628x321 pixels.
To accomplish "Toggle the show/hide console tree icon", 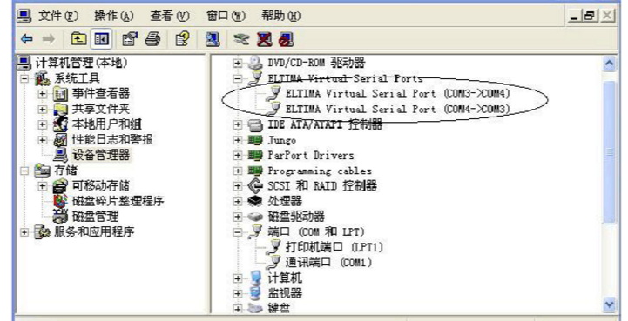I will coord(101,39).
